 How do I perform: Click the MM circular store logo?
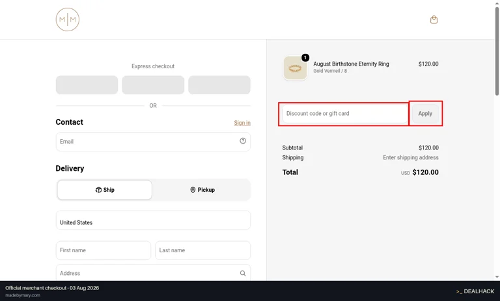click(x=68, y=20)
